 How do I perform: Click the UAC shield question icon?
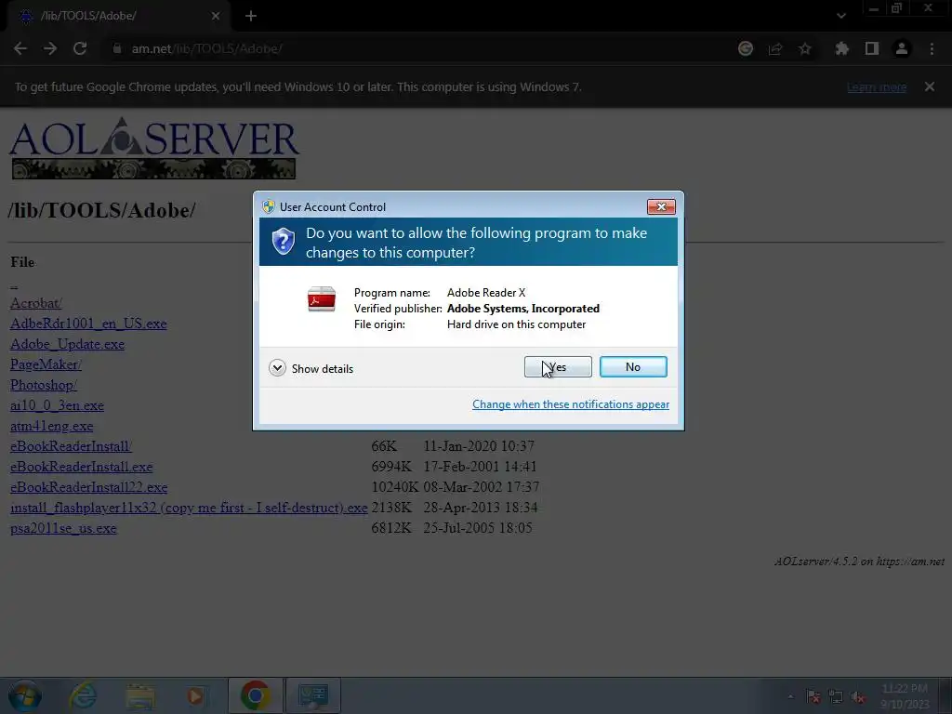tap(283, 241)
